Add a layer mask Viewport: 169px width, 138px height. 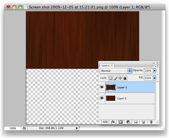pos(121,122)
